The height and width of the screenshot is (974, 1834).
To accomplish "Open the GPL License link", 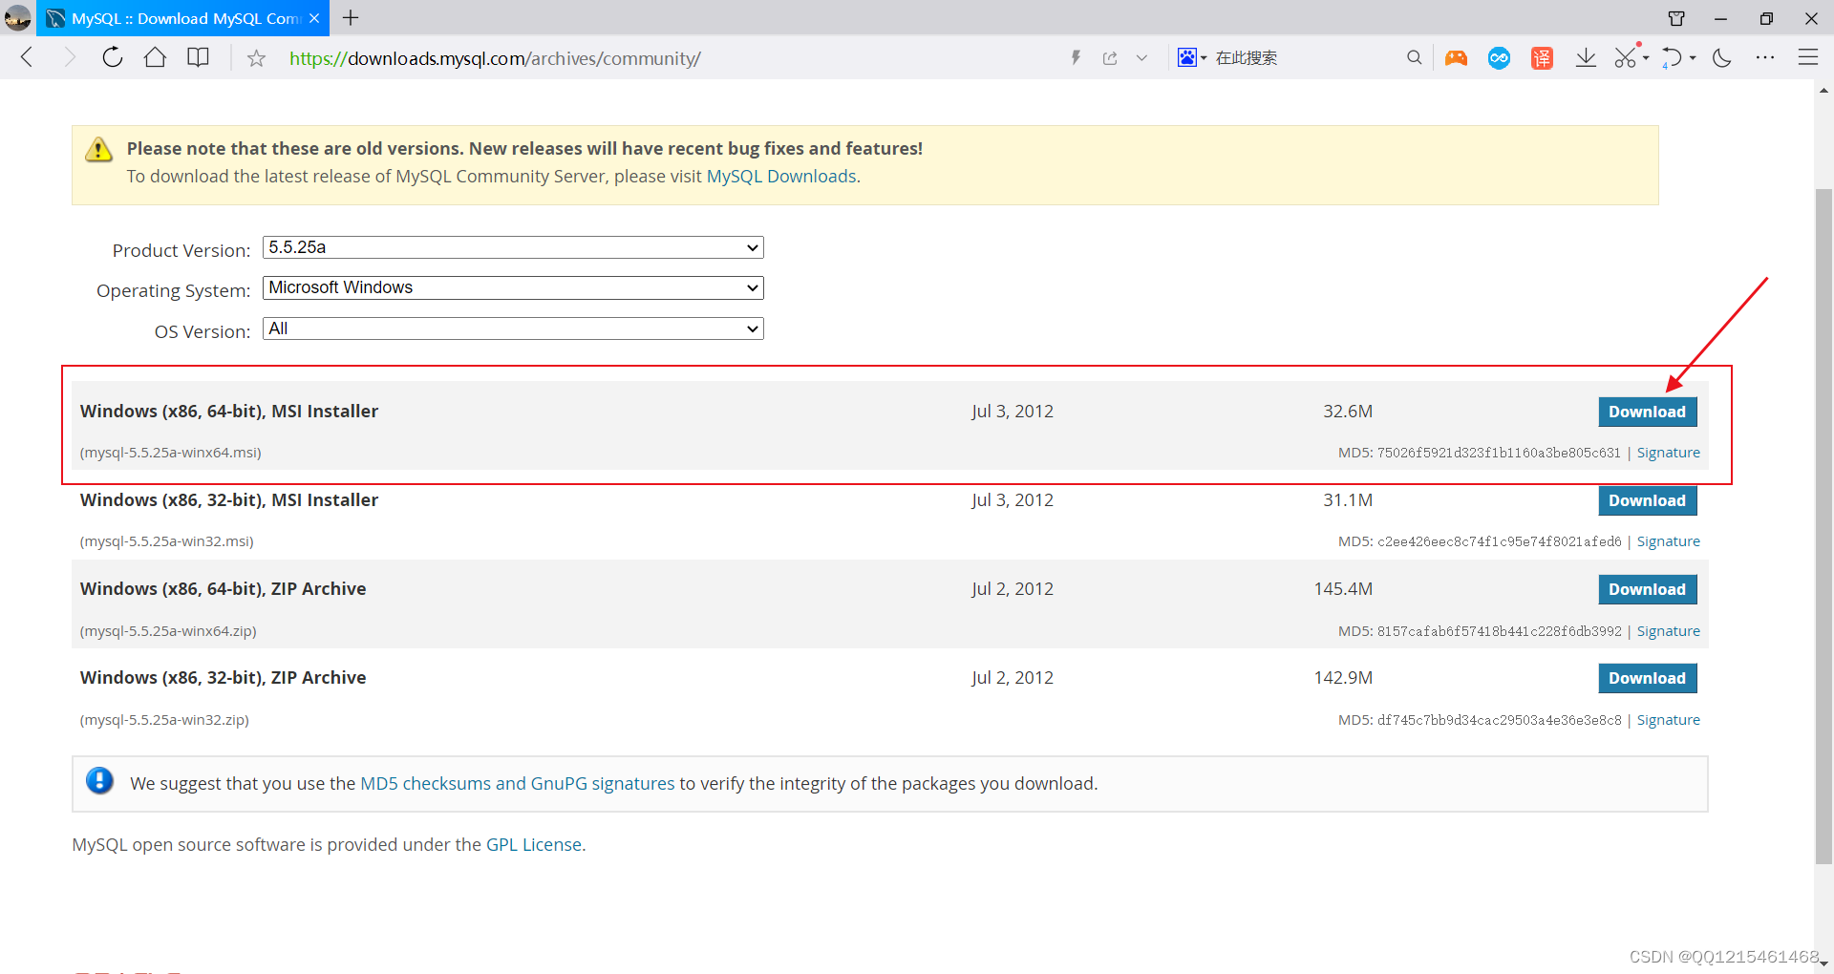I will 533,844.
